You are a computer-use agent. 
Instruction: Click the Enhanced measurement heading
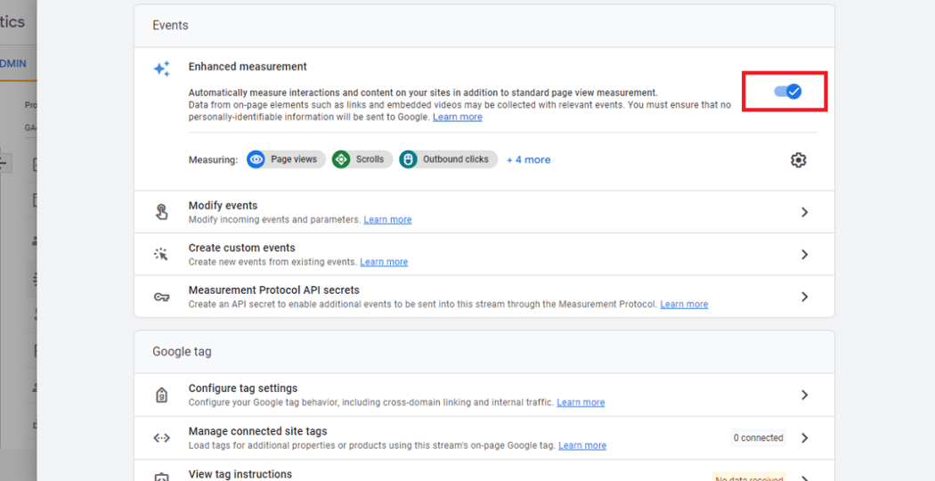pyautogui.click(x=248, y=67)
